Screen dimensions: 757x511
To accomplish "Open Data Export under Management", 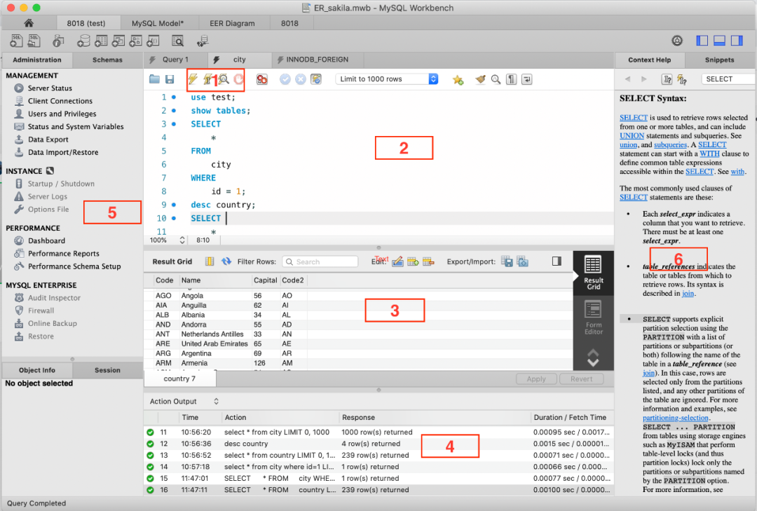I will (48, 139).
